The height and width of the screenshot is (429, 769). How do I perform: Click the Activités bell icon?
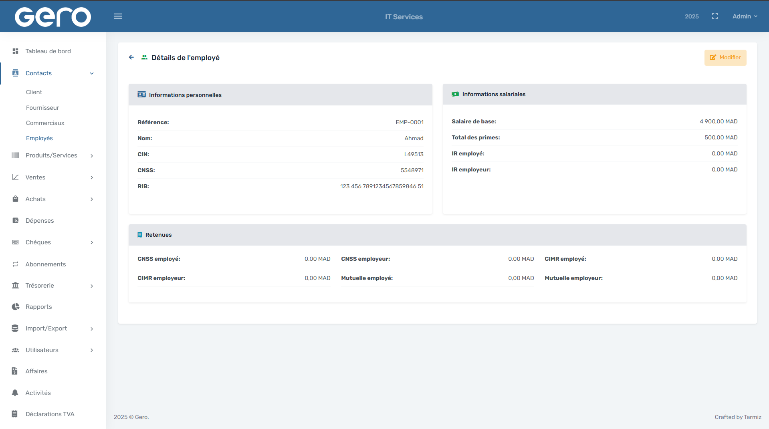click(x=15, y=393)
